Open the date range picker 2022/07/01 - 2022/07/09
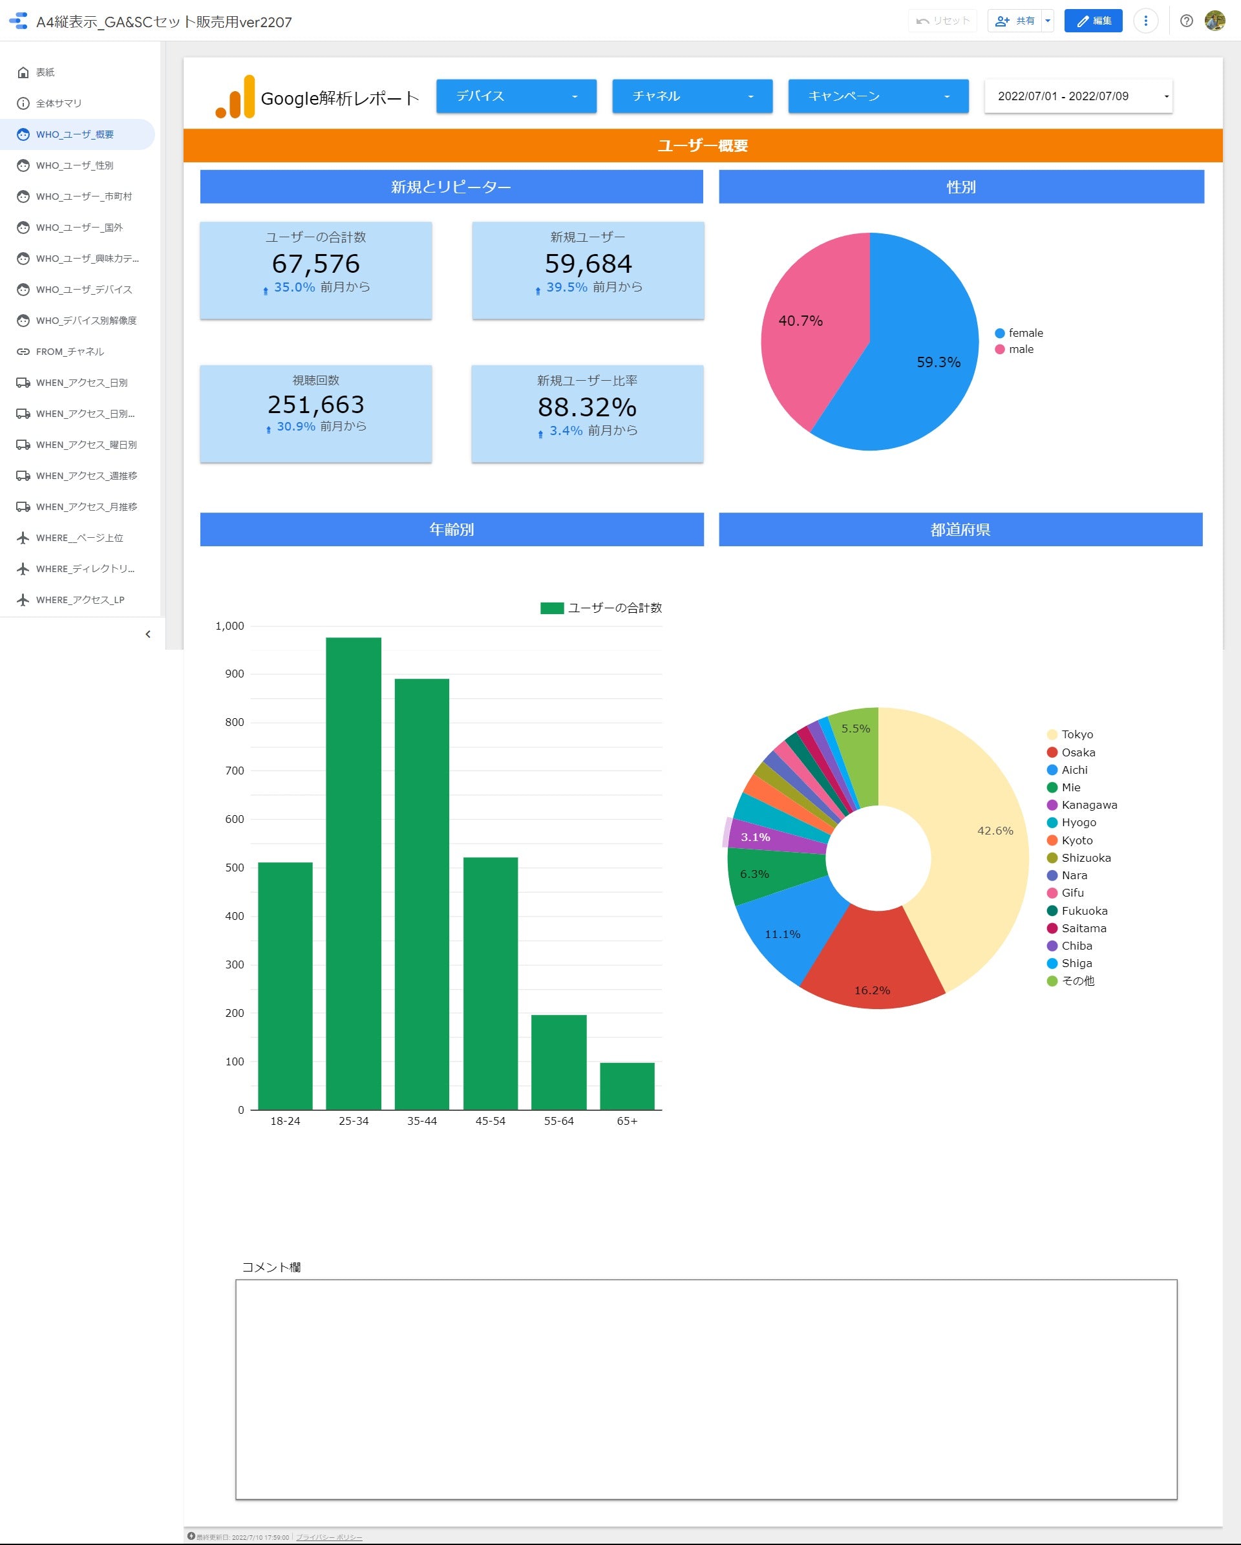This screenshot has width=1241, height=1545. (1078, 96)
